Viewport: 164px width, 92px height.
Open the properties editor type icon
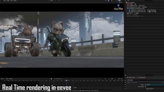point(126,75)
